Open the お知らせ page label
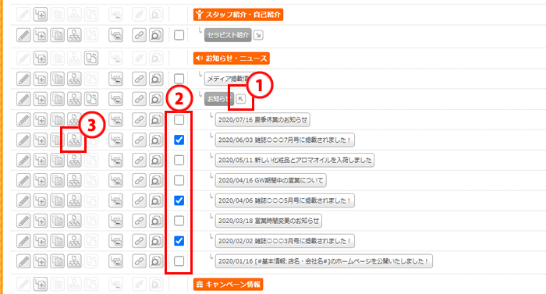 click(x=218, y=99)
